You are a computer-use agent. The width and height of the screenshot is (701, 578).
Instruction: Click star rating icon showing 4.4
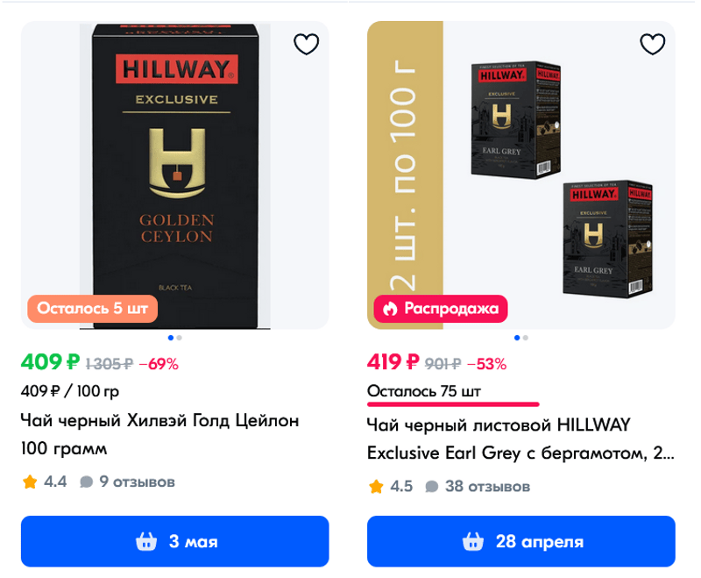(x=30, y=482)
